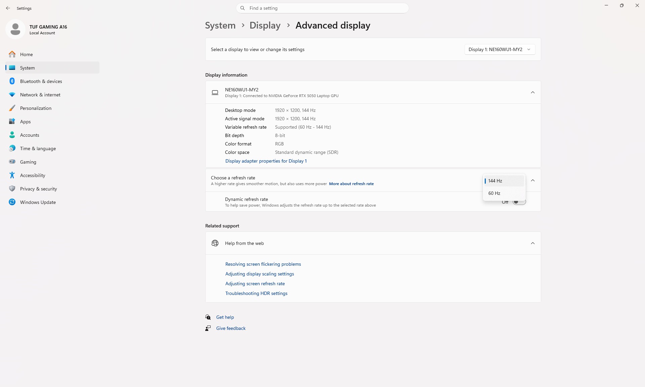Click the Variable refresh rate value text
The image size is (645, 387).
tap(303, 127)
